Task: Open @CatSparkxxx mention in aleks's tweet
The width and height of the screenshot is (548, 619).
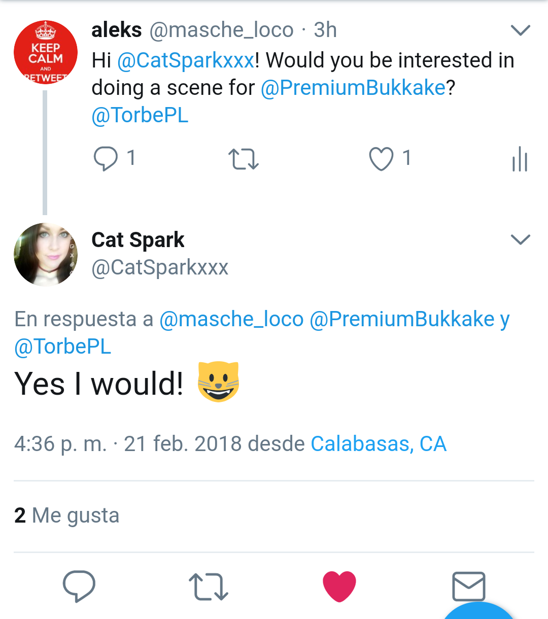Action: 186,60
